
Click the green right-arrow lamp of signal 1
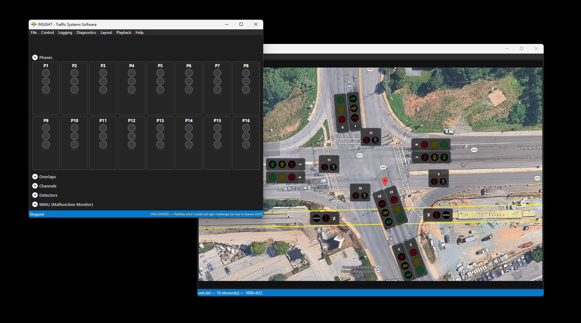pos(353,99)
